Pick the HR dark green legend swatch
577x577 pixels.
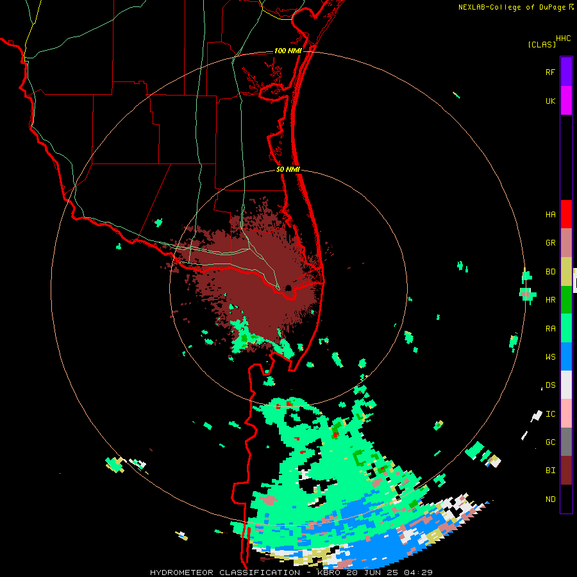pos(566,299)
